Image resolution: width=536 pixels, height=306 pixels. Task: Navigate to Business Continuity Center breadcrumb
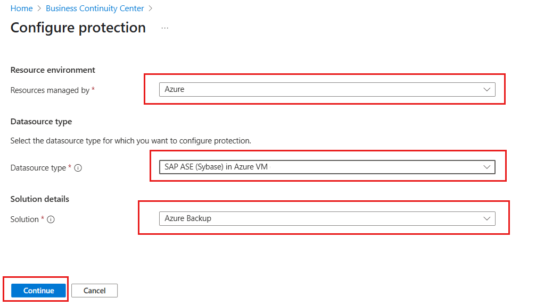(95, 8)
